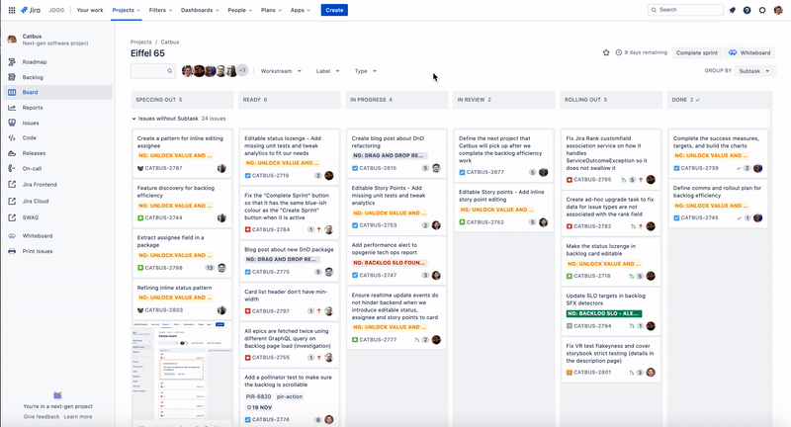This screenshot has width=791, height=427.
Task: Click the Roadmap sidebar icon
Action: (x=12, y=62)
